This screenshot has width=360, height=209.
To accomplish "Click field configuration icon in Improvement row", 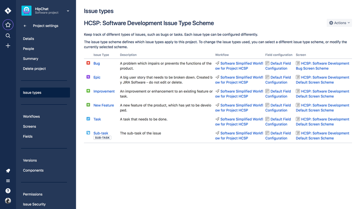I will click(x=267, y=91).
